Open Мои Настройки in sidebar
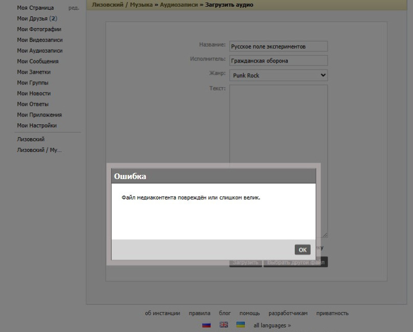The image size is (413, 332). pyautogui.click(x=37, y=125)
